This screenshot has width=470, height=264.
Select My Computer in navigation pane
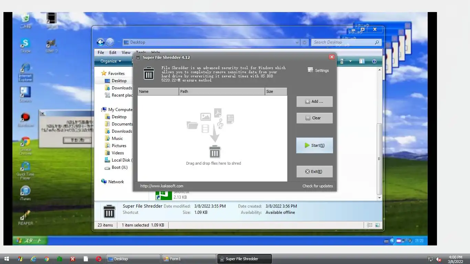[x=117, y=110]
